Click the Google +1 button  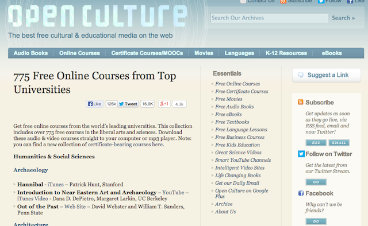(x=164, y=104)
